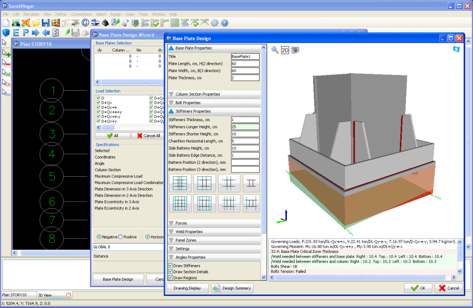Click the Plate Thickness input field

click(245, 78)
